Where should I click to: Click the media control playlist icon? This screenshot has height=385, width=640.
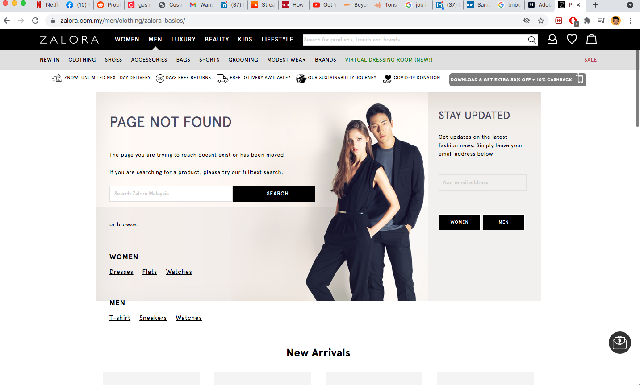pyautogui.click(x=602, y=21)
